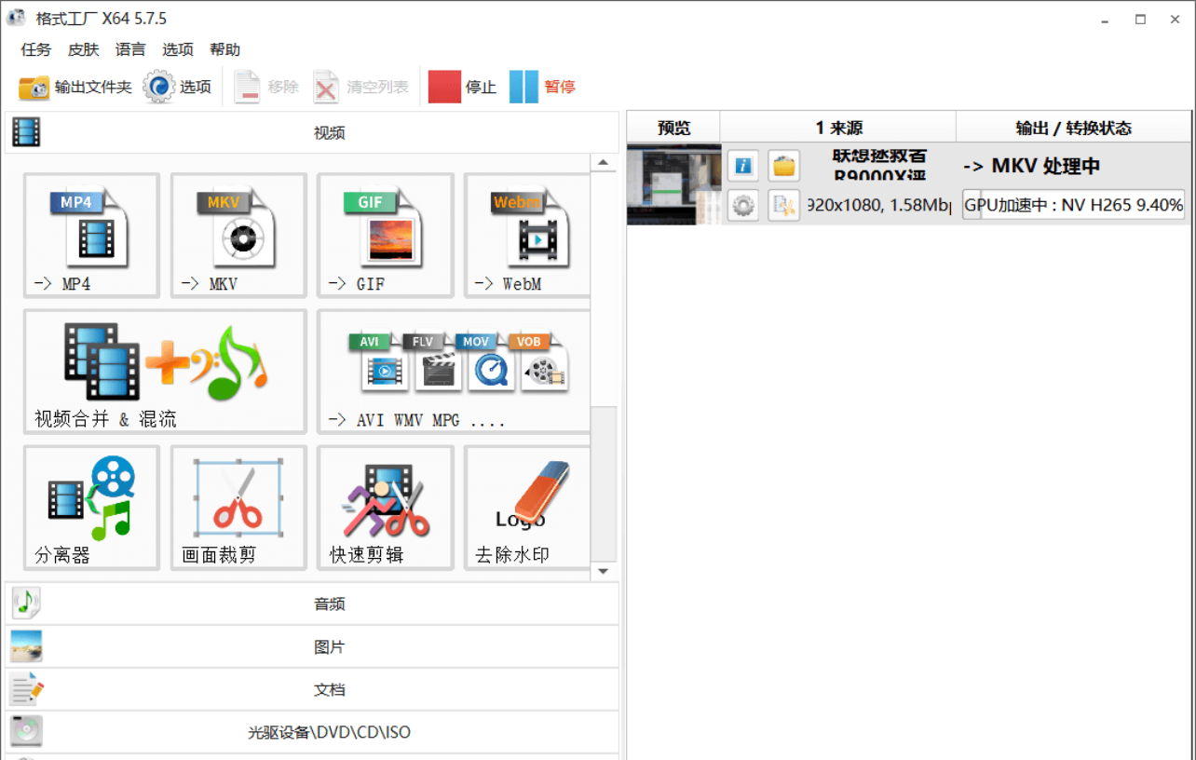
Task: Expand the 音频 audio section
Action: coord(329,604)
